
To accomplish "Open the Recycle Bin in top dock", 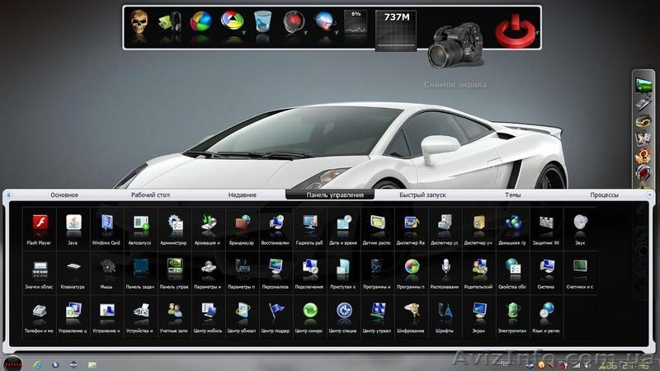I will click(x=262, y=25).
